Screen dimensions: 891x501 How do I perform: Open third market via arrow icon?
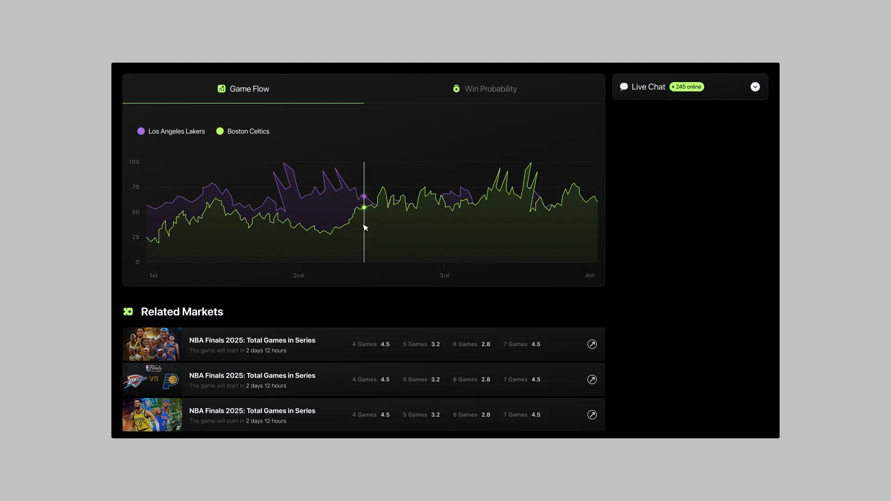tap(592, 415)
